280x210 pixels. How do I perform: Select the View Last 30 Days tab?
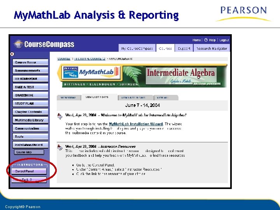click(x=135, y=98)
